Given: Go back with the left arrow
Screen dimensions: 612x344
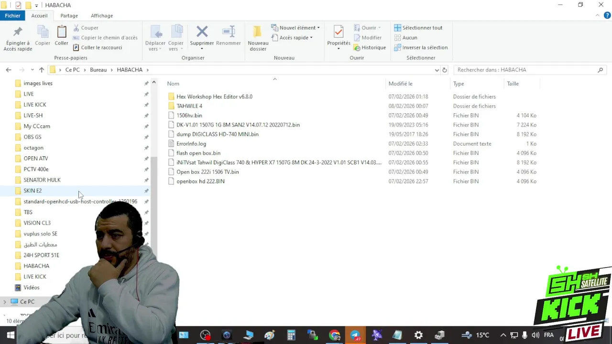Looking at the screenshot, I should pyautogui.click(x=9, y=70).
